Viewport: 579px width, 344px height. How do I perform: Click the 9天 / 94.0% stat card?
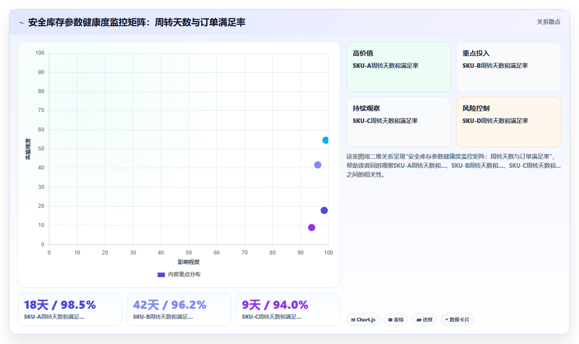[288, 309]
